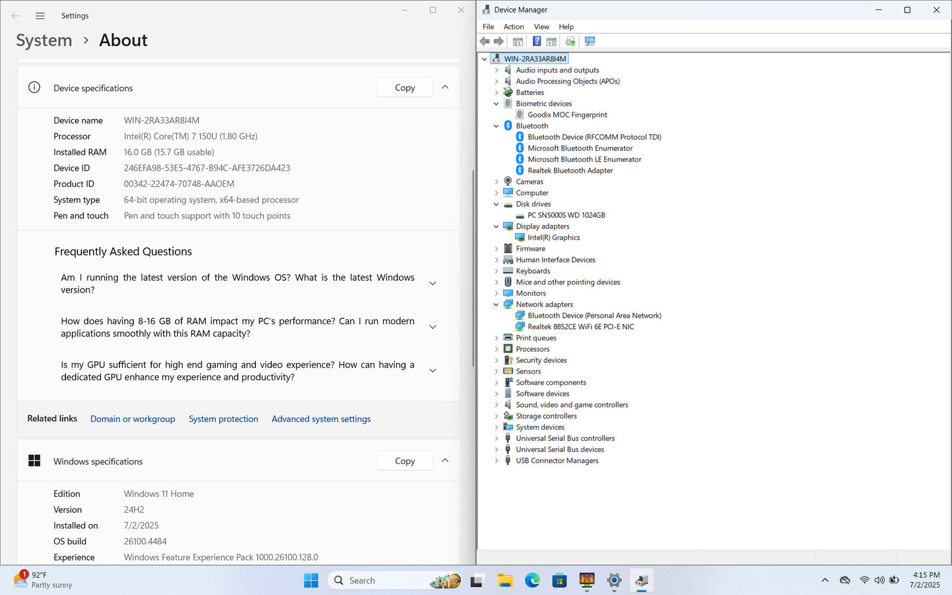
Task: Copy the Device specifications
Action: click(405, 87)
